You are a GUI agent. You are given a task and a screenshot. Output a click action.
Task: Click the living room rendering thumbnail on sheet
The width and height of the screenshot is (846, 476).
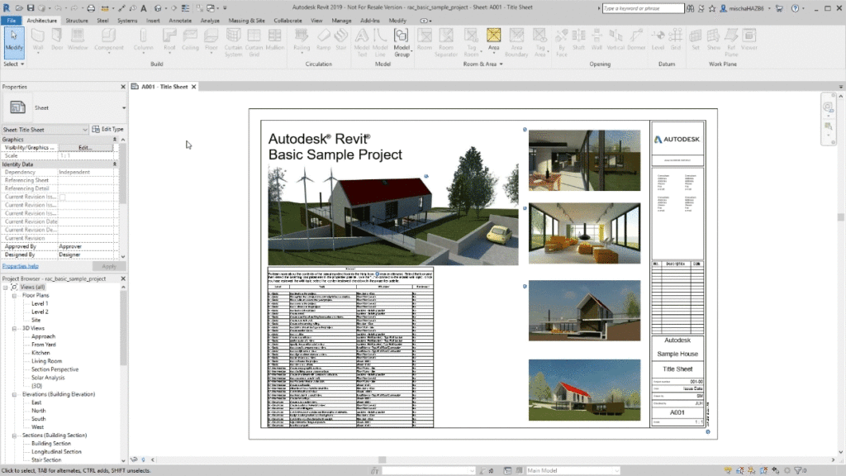click(584, 233)
